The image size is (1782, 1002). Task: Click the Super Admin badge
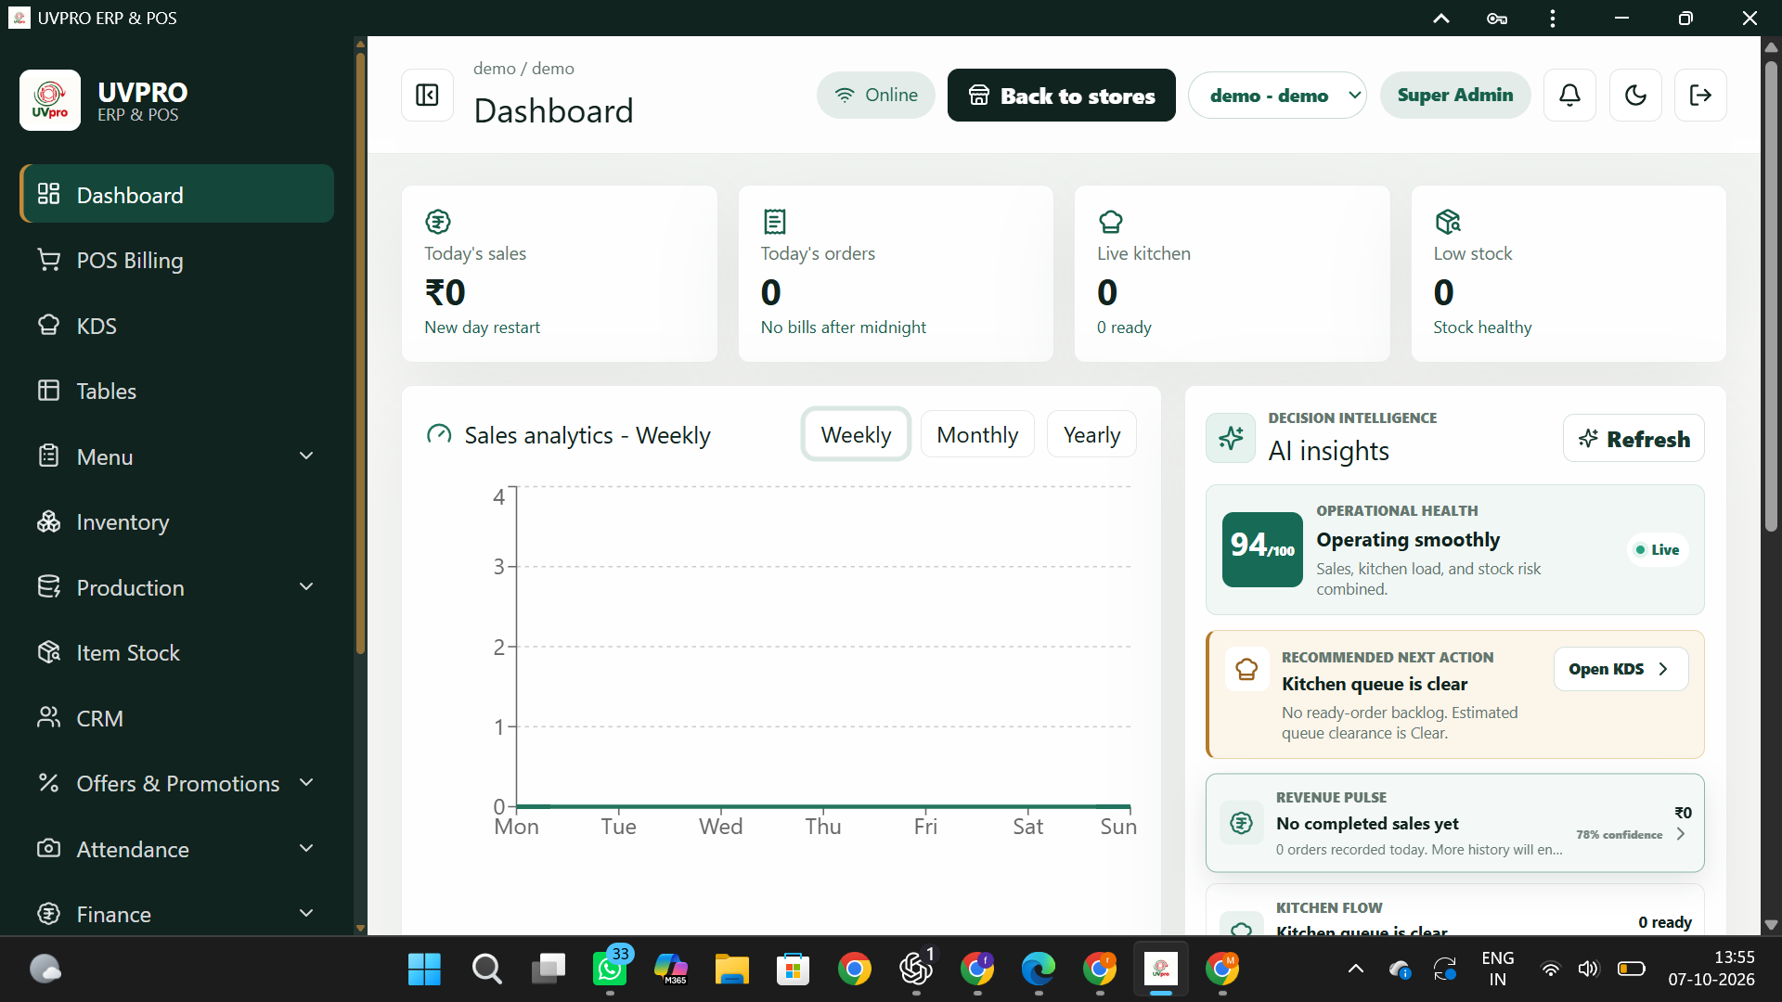tap(1454, 95)
